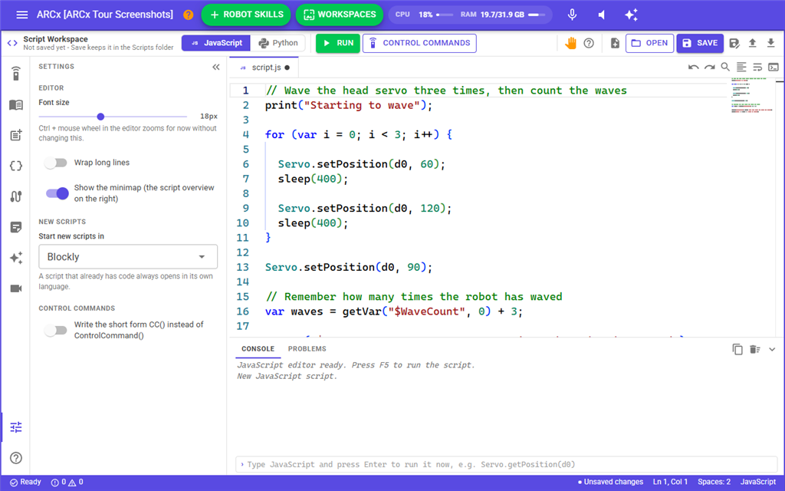Click the Script Workspace back code icon
This screenshot has height=491, width=785.
(x=12, y=43)
